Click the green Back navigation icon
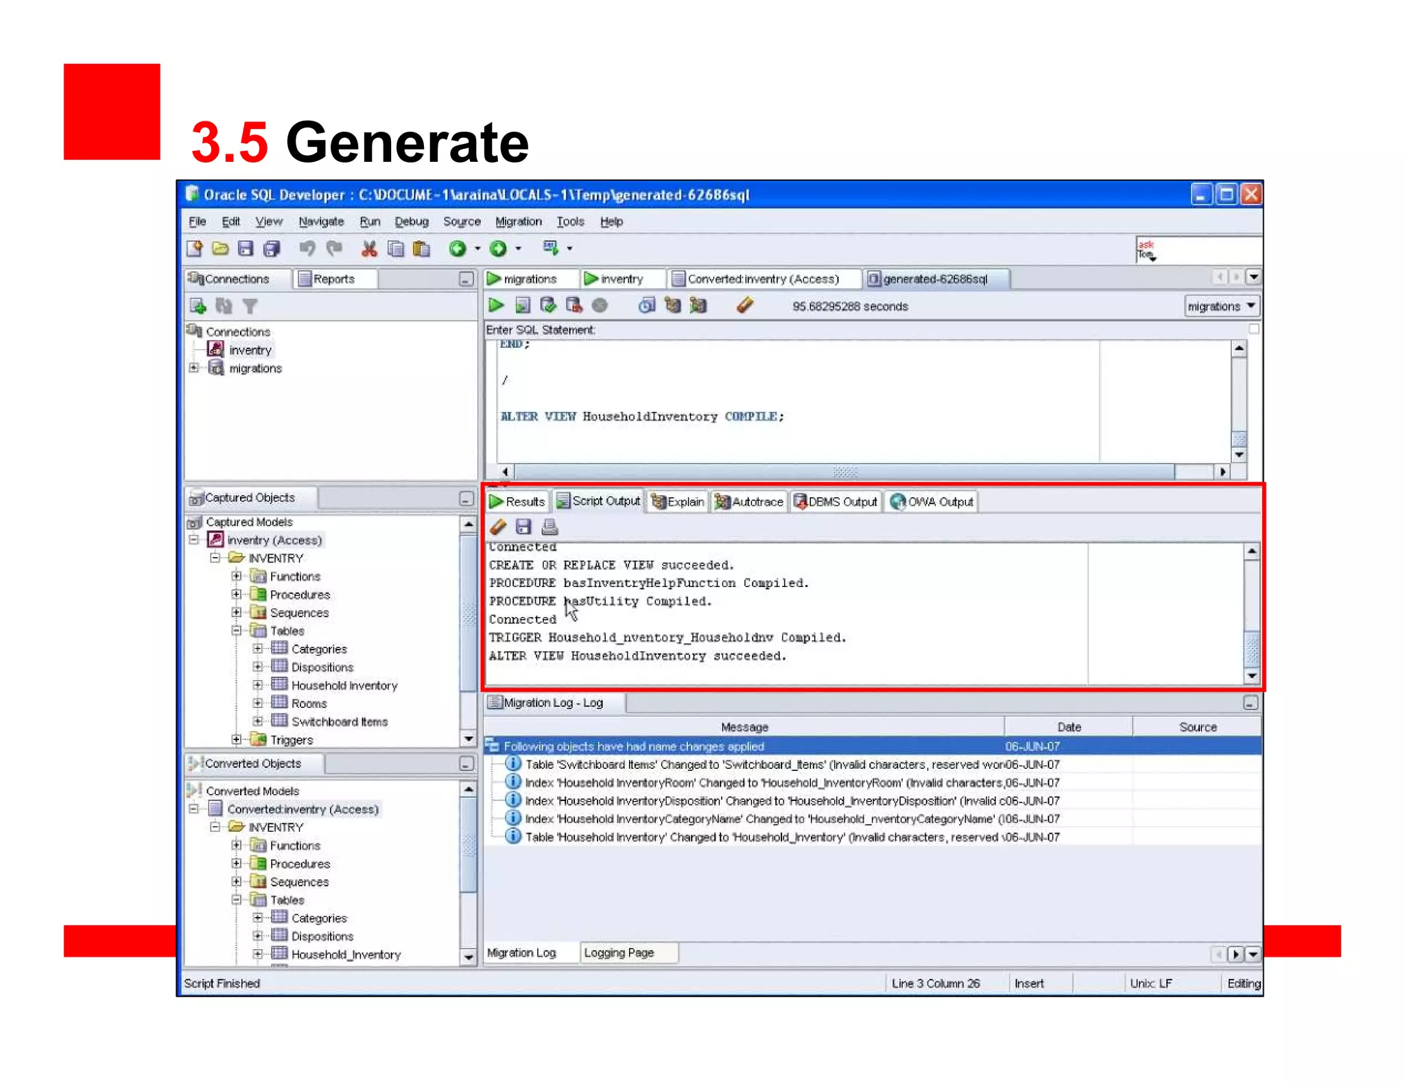Image resolution: width=1405 pixels, height=1085 pixels. [x=458, y=248]
